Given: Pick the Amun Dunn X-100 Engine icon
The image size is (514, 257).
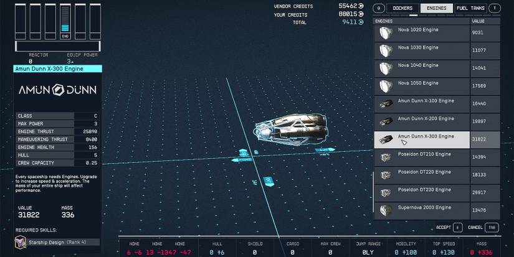Looking at the screenshot, I should 386,104.
